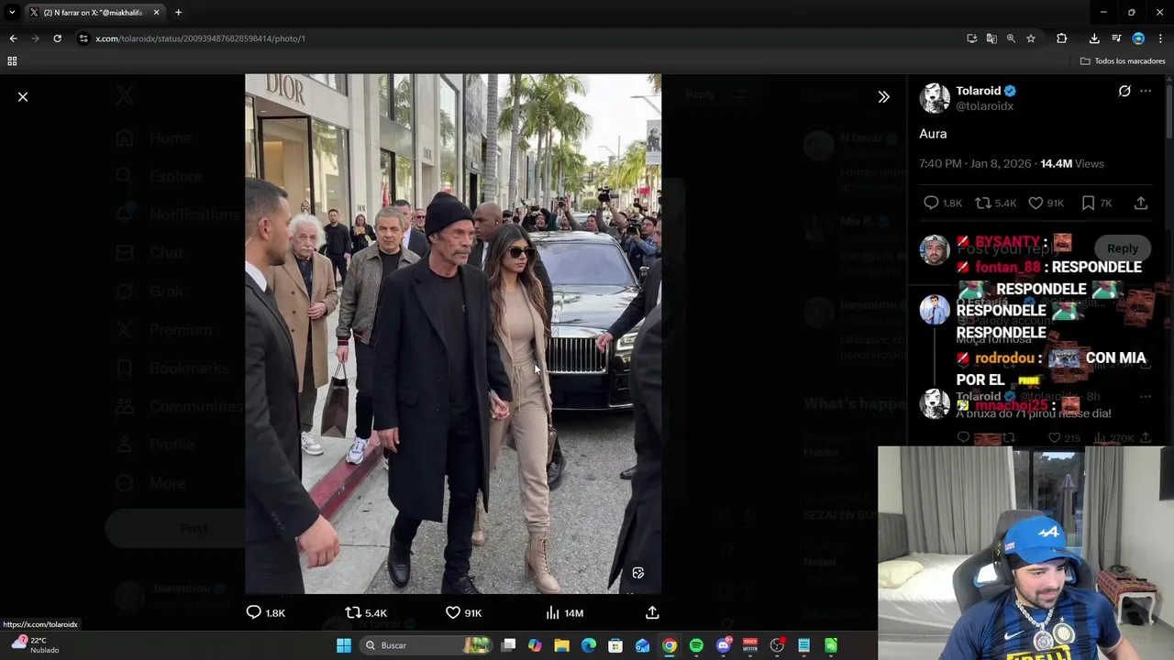Click the main photo in the viewer
The width and height of the screenshot is (1174, 660).
(453, 334)
